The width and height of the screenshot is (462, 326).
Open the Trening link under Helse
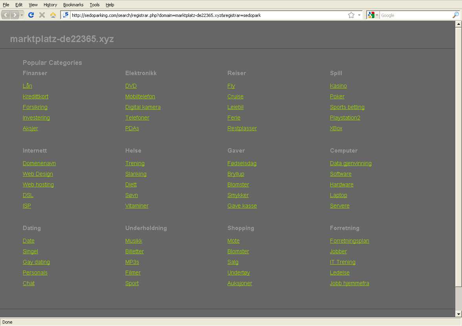(x=135, y=164)
